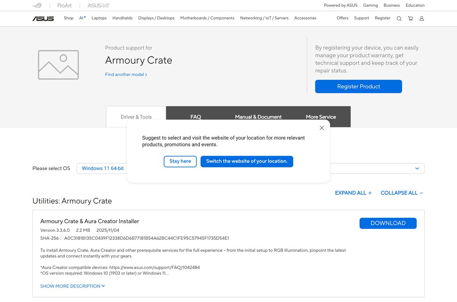Open the user account icon
This screenshot has width=457, height=302.
tap(422, 18)
